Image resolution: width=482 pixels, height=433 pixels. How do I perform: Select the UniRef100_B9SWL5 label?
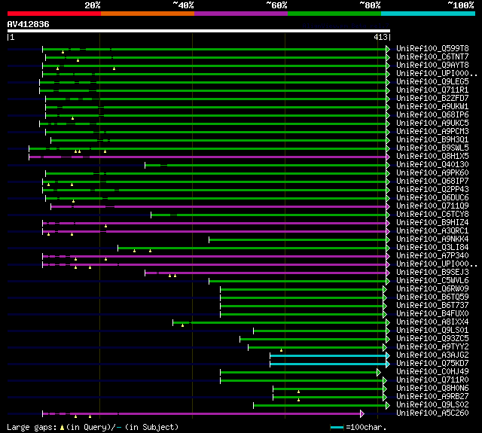tap(432, 148)
